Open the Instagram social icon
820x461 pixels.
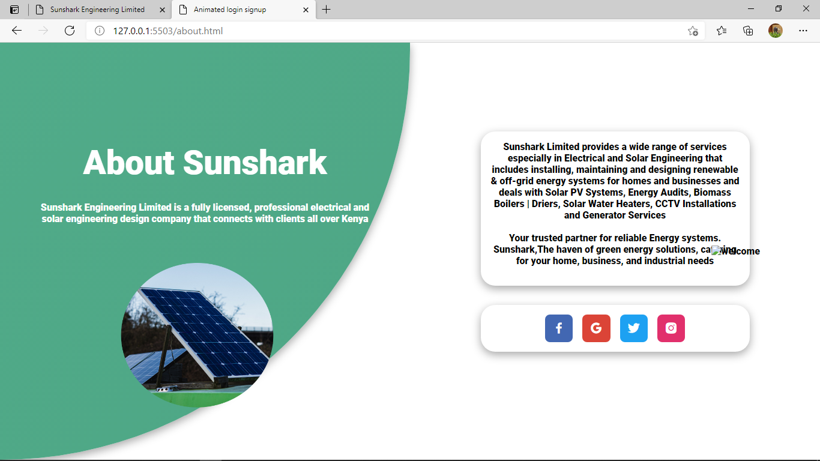tap(671, 328)
